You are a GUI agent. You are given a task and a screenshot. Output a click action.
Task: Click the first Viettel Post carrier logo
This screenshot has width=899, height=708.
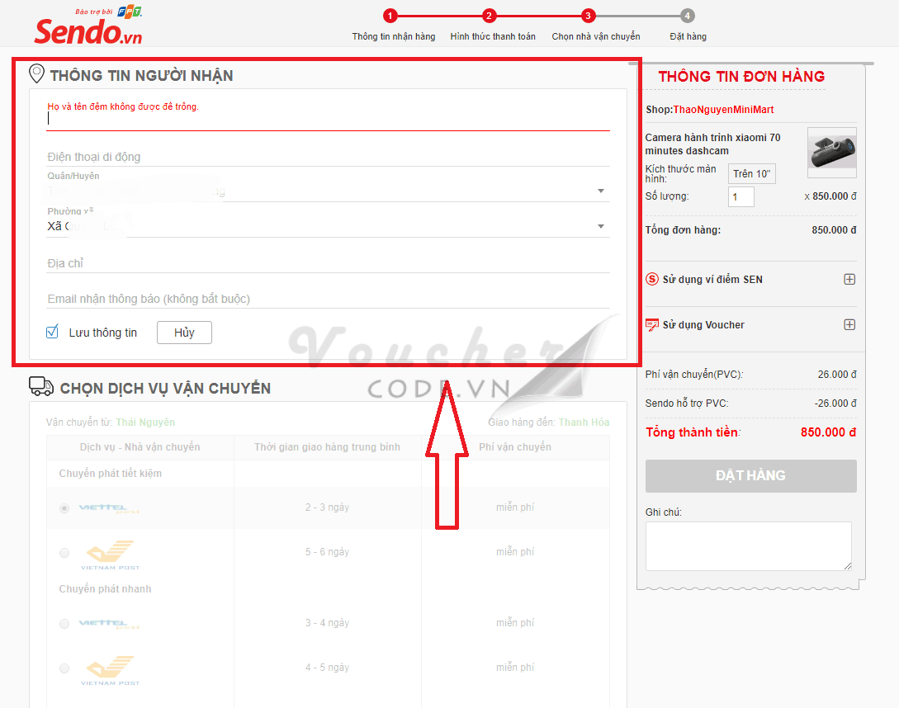click(x=109, y=508)
